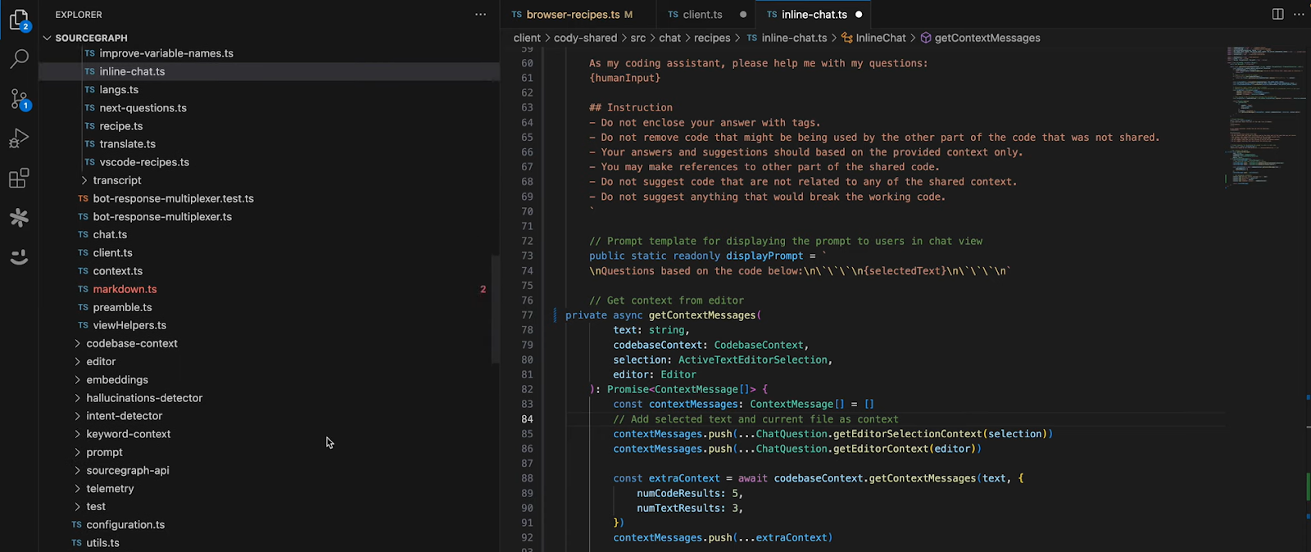Open the Cody smiley face icon
This screenshot has height=552, width=1311.
[19, 257]
